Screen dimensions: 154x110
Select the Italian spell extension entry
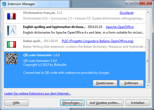75,44
